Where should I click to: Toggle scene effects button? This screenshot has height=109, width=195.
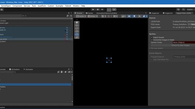click(144, 16)
